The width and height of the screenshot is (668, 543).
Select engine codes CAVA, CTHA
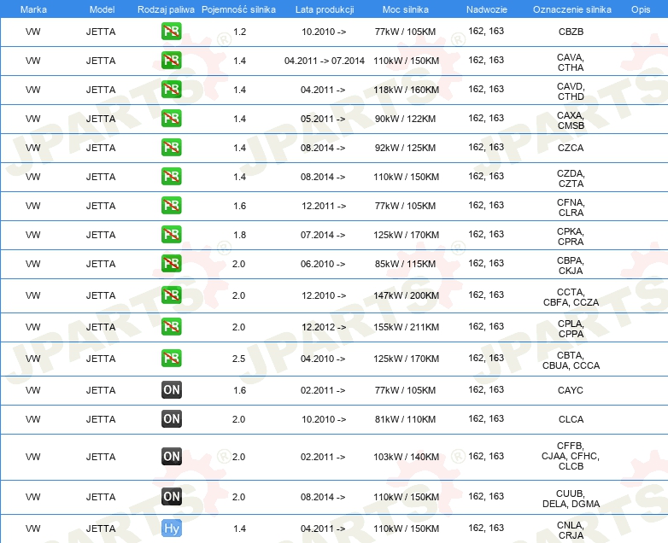click(571, 62)
